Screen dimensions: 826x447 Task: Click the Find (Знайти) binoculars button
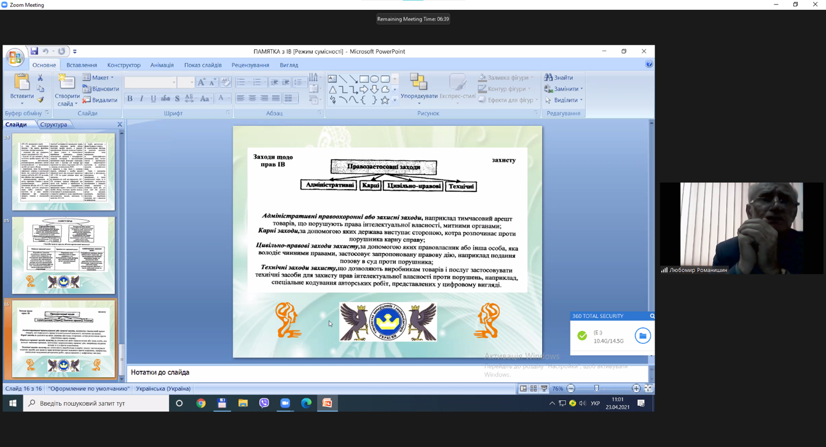pos(559,78)
